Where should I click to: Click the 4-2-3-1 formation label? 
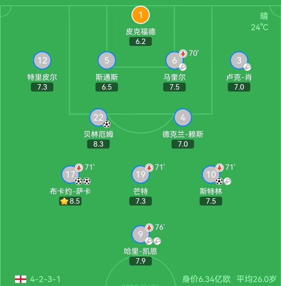click(45, 279)
